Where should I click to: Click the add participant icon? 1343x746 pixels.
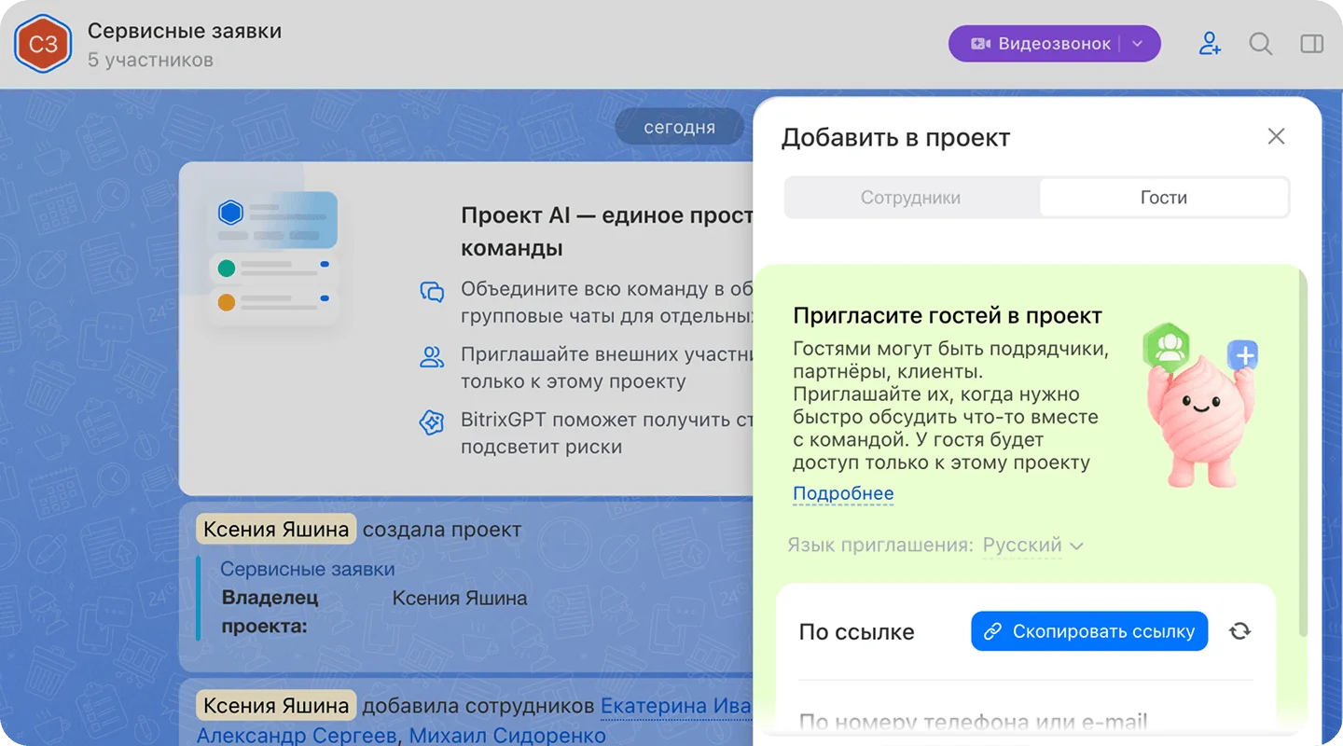1210,44
